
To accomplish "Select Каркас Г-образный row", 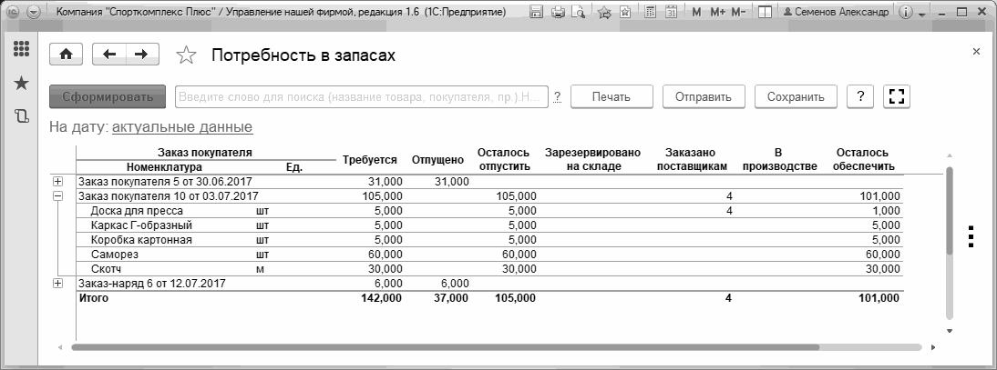I will pyautogui.click(x=489, y=225).
